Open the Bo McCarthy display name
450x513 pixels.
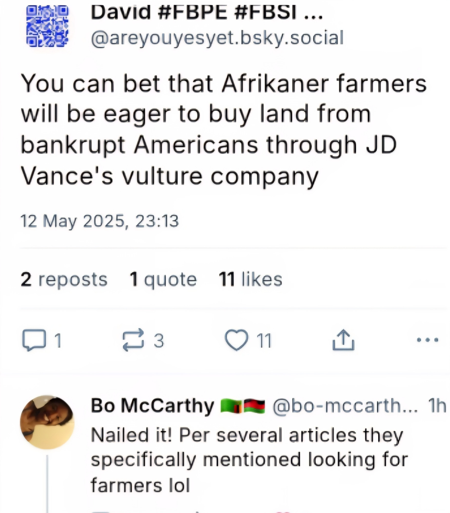click(152, 406)
